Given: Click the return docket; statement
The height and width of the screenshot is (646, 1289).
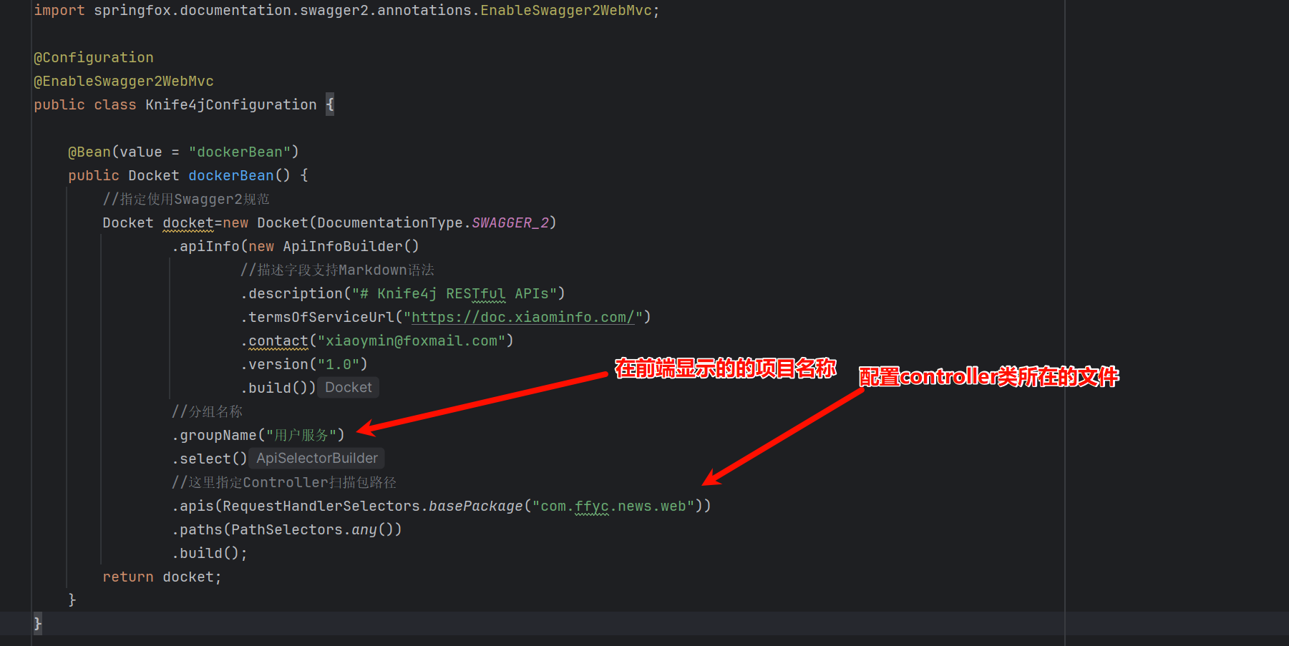Looking at the screenshot, I should pyautogui.click(x=162, y=577).
